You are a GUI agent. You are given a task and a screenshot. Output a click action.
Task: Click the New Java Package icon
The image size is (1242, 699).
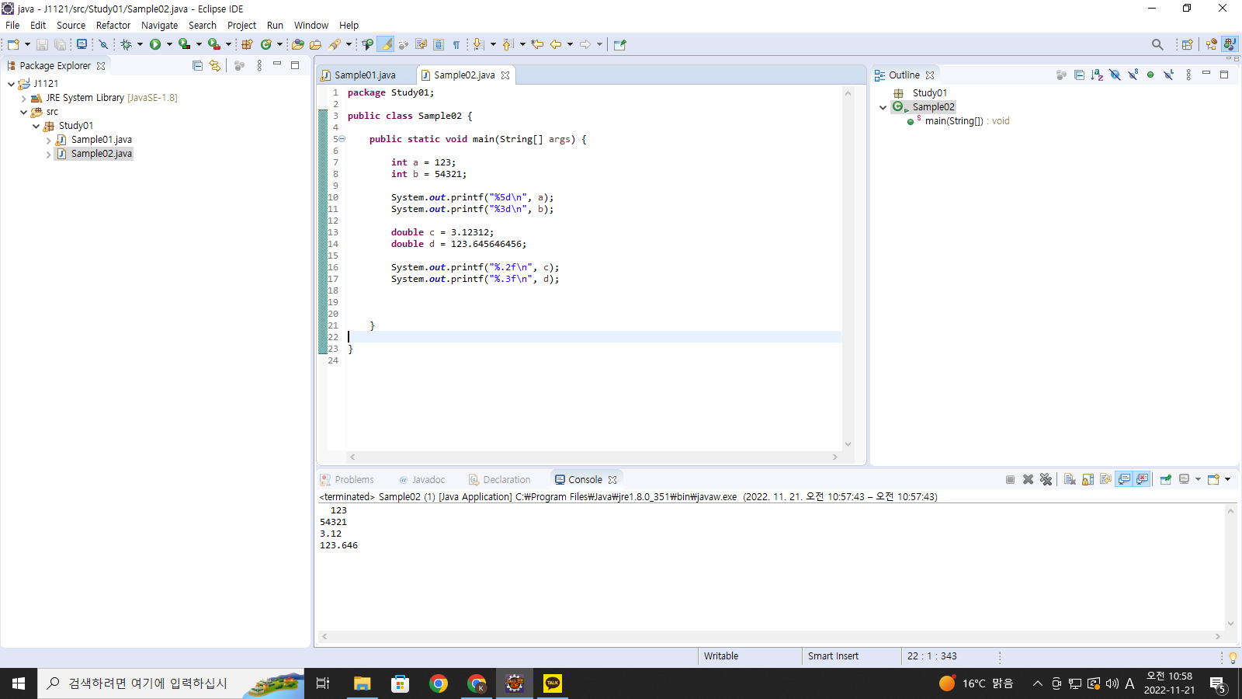(248, 44)
